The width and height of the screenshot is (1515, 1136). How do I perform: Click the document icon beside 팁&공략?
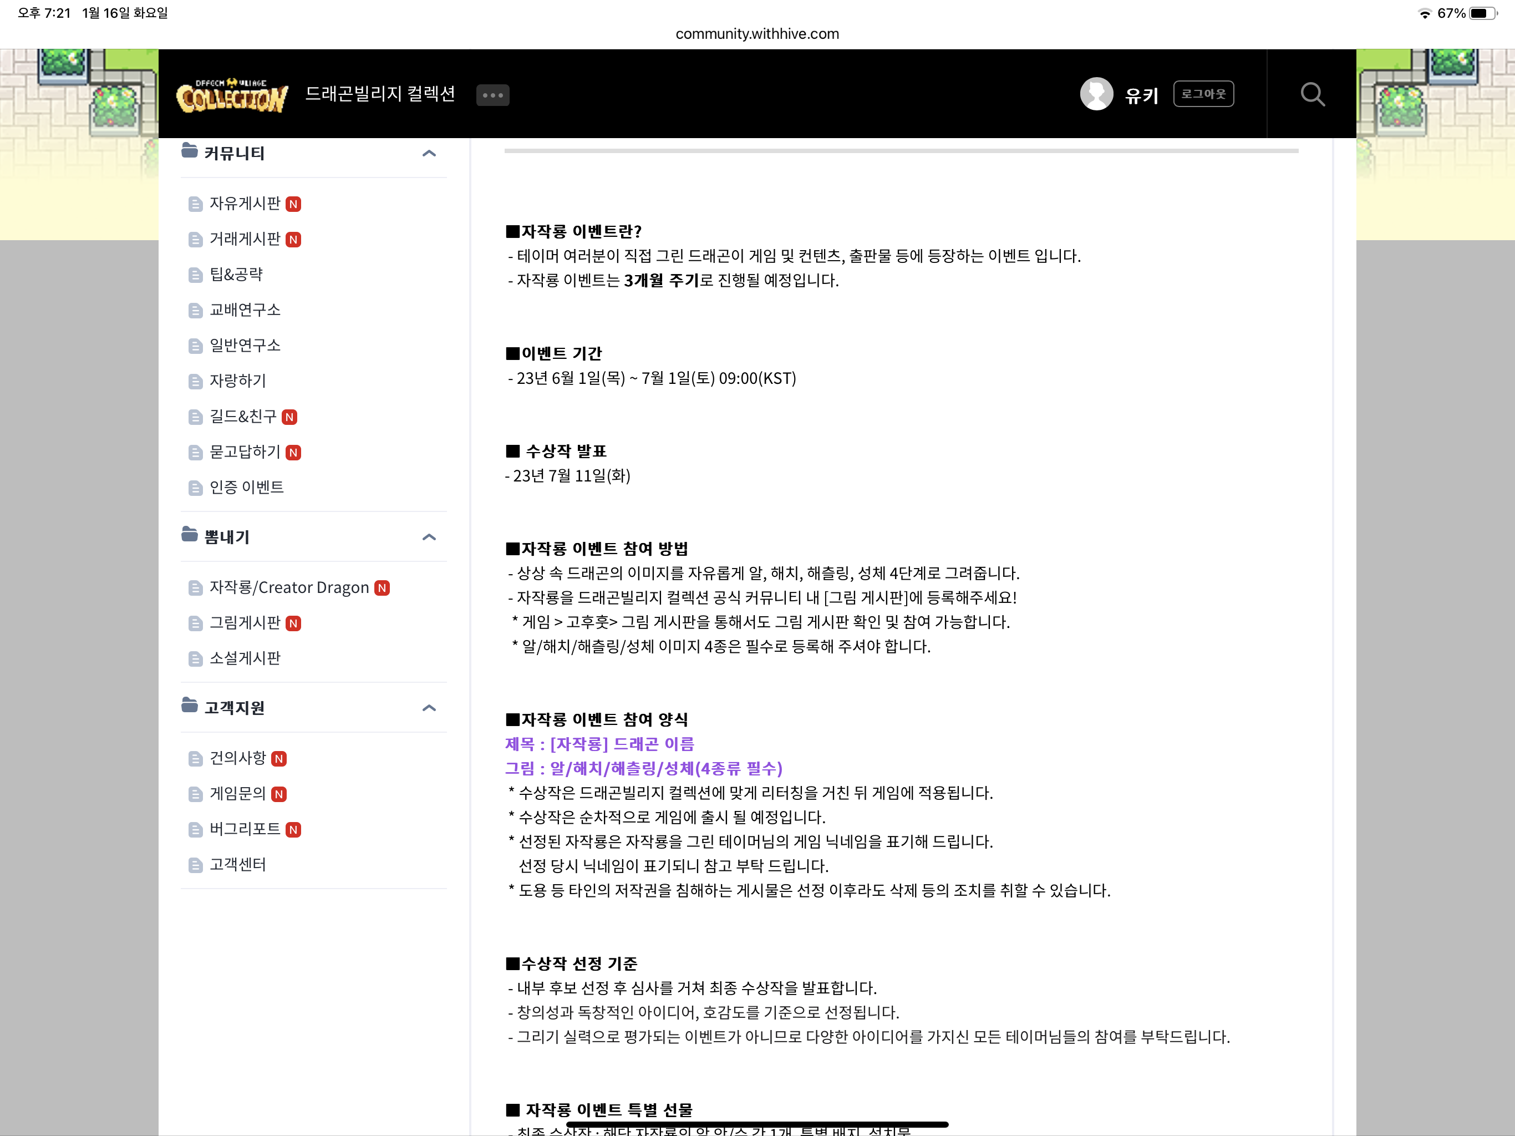click(195, 275)
